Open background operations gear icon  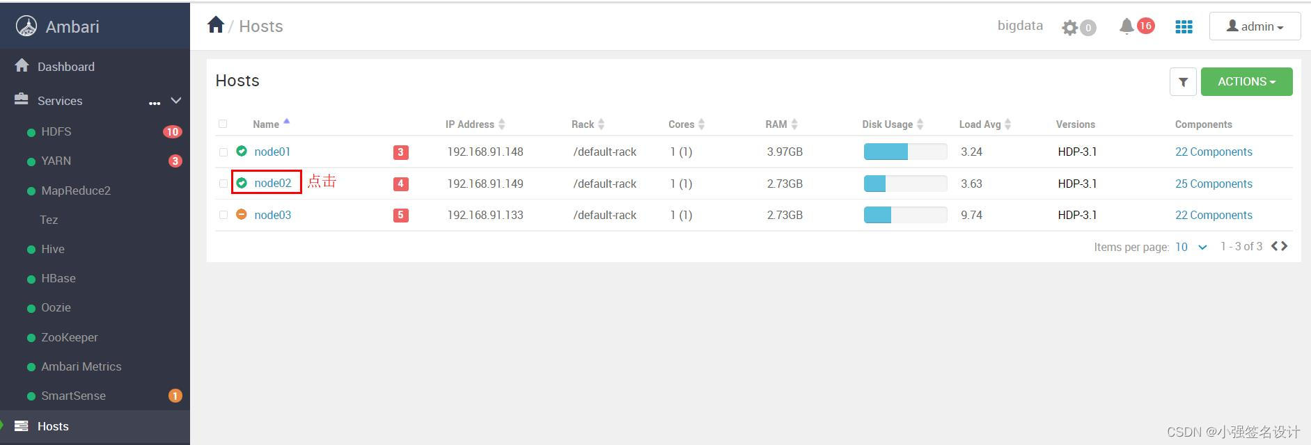[x=1070, y=27]
